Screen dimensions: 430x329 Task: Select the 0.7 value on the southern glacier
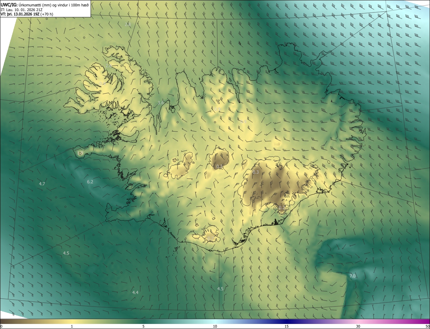coord(210,238)
